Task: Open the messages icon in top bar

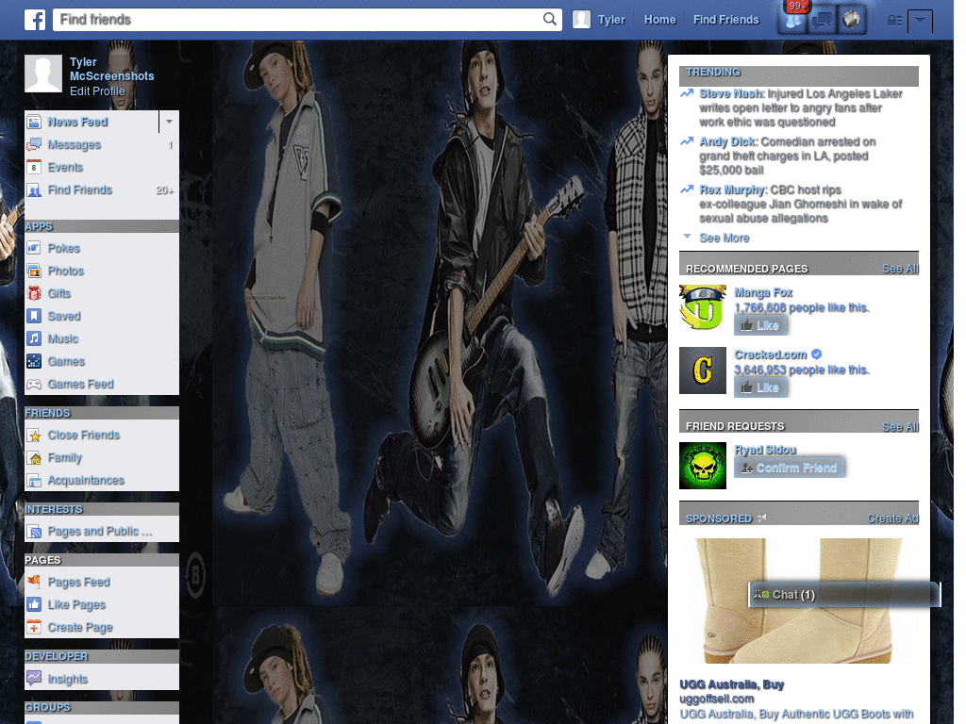Action: click(823, 21)
